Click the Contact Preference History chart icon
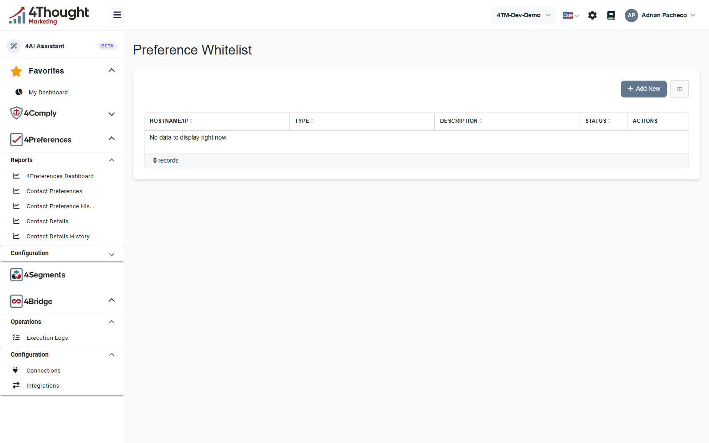Viewport: 709px width, 443px height. [16, 206]
